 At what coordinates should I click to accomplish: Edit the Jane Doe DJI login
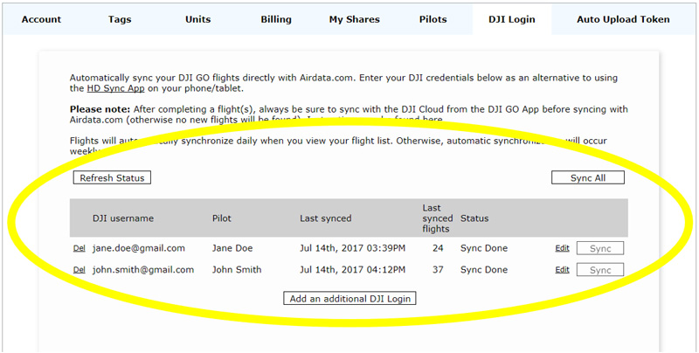tap(562, 249)
